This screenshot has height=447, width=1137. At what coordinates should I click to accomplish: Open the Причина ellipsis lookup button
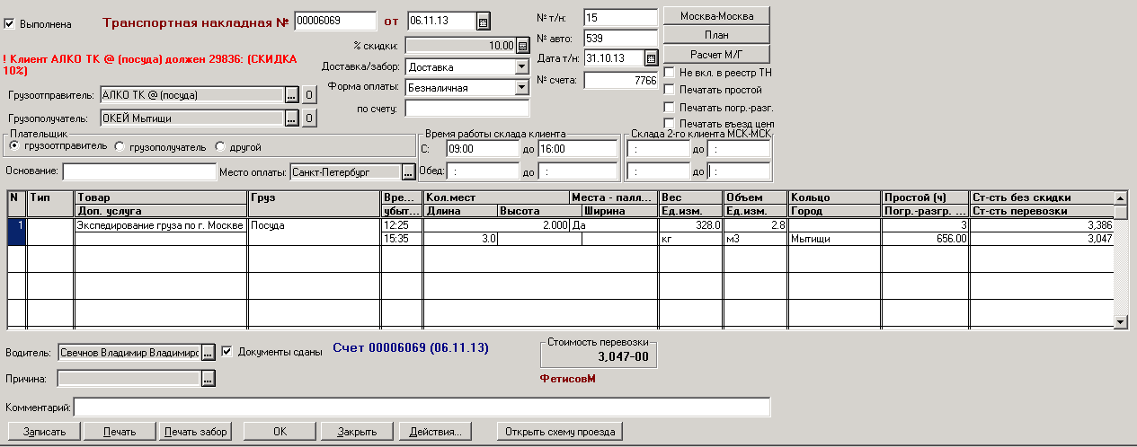208,379
